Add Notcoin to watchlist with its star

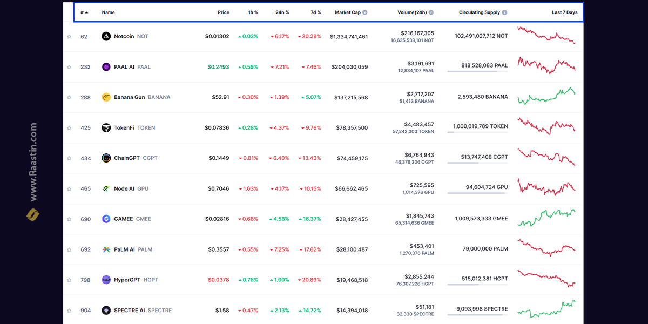[x=69, y=37]
